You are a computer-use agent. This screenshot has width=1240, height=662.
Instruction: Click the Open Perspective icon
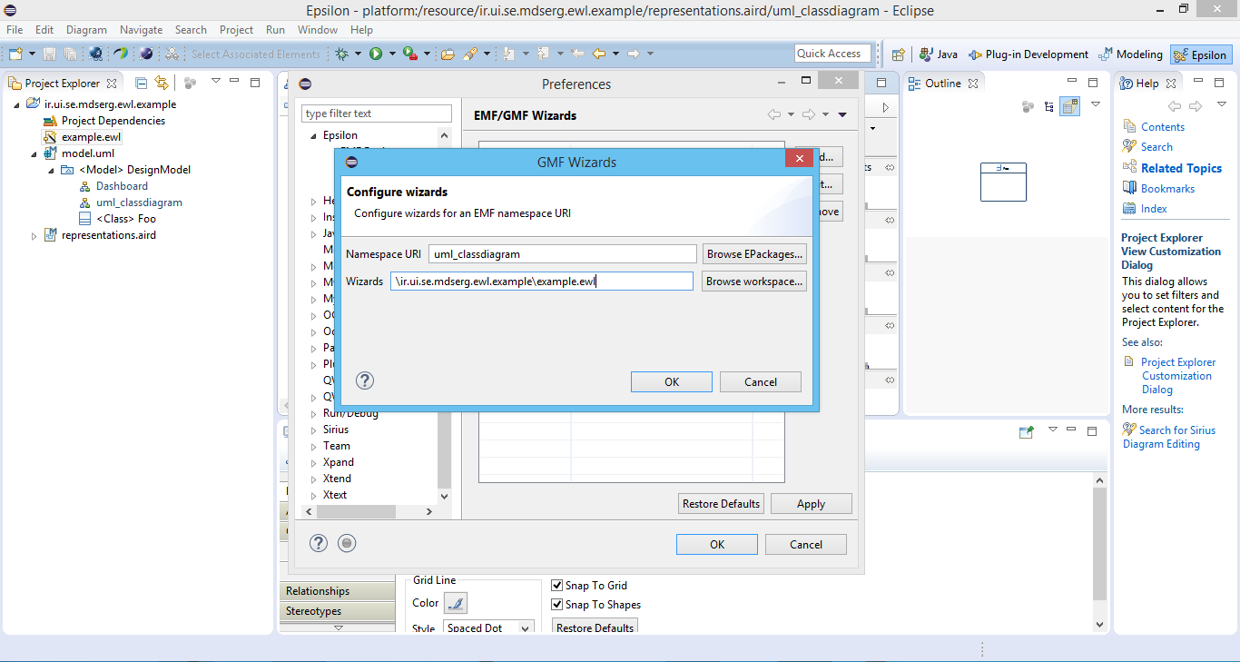[898, 54]
